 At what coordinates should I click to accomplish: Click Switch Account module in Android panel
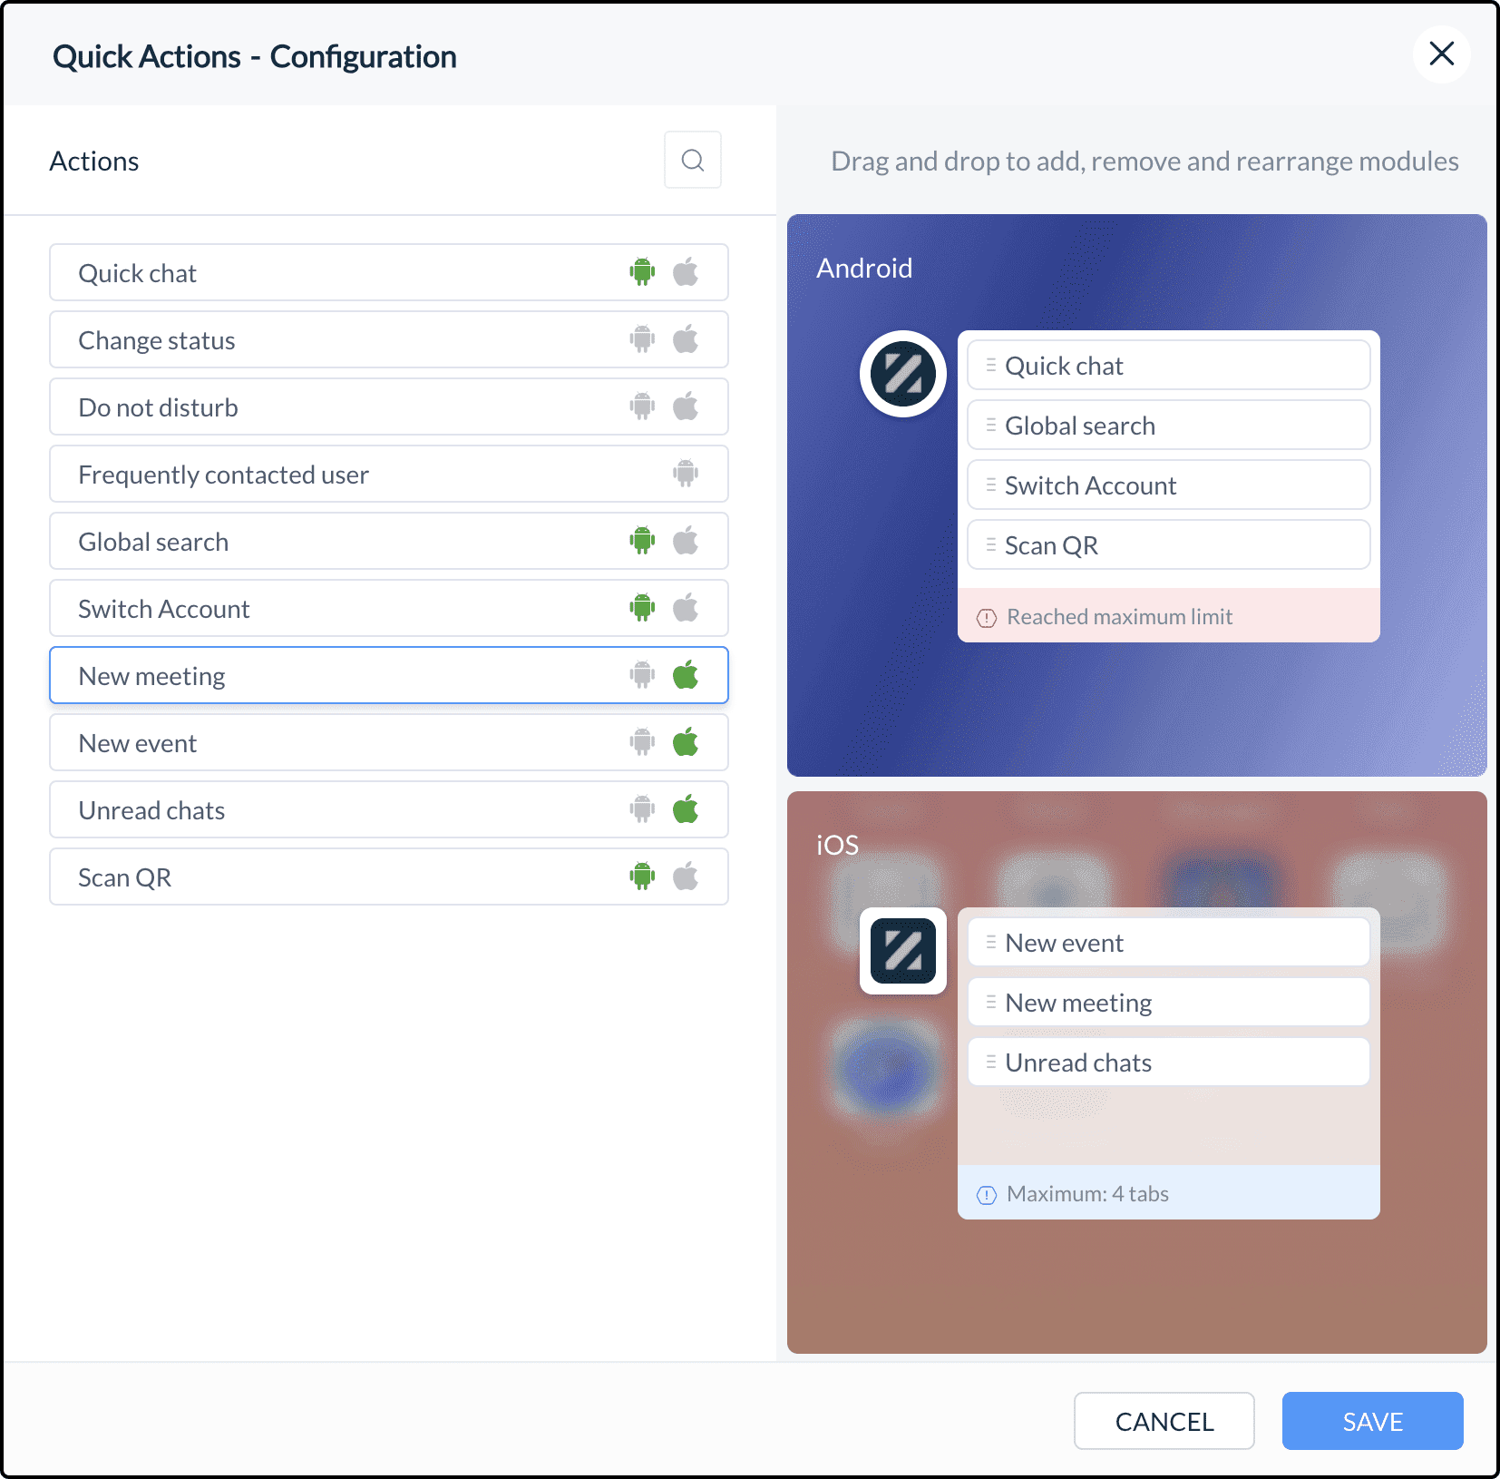click(x=1168, y=485)
